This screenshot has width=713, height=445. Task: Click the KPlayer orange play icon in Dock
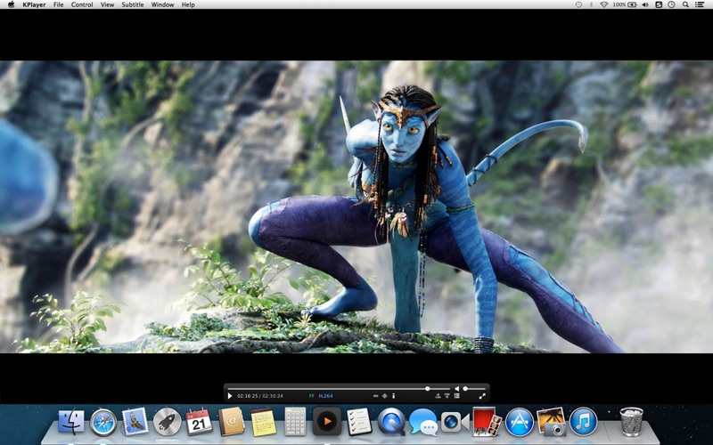pos(326,422)
